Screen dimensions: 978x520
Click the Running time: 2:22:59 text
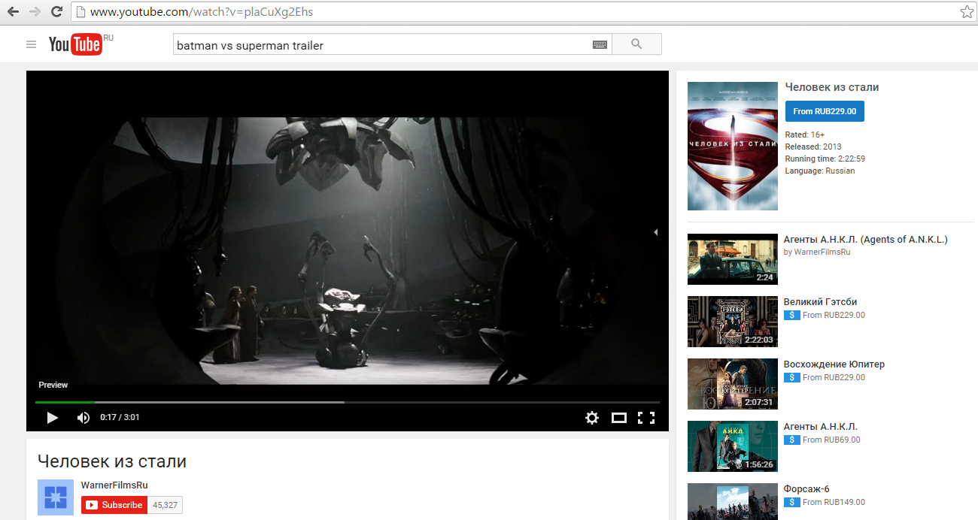tap(825, 159)
